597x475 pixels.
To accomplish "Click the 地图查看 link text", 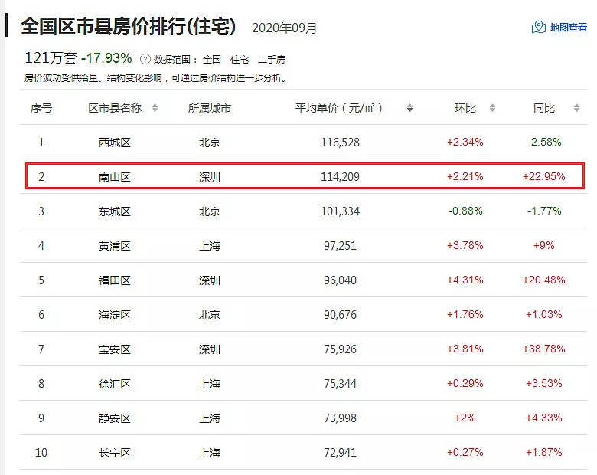I will pos(569,28).
